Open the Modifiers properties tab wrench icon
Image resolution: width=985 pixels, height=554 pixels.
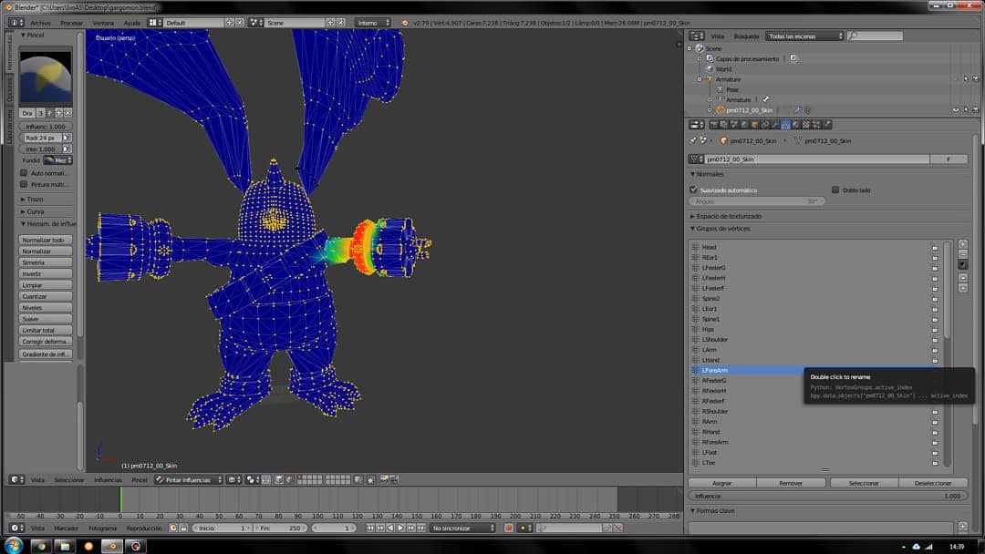pos(775,125)
